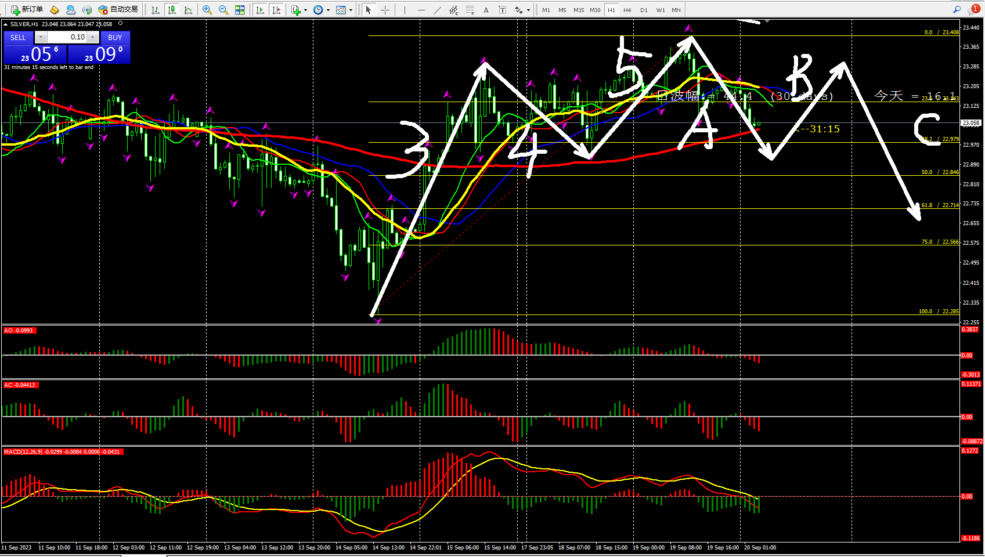This screenshot has width=985, height=557.
Task: Open the New Order (新订单) dialog
Action: pos(27,9)
